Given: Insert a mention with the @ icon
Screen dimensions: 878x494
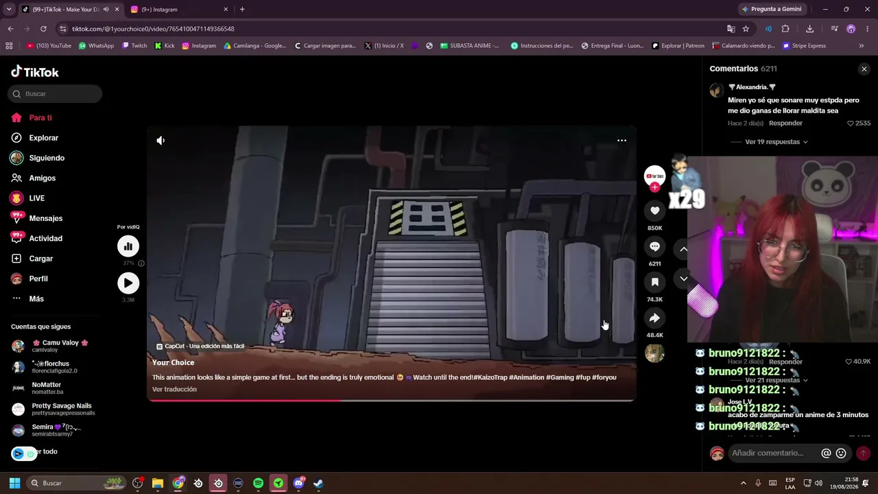Looking at the screenshot, I should [826, 453].
